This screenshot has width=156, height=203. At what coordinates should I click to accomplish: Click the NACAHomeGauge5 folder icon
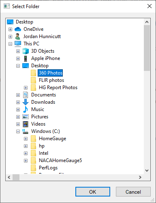click(x=33, y=160)
